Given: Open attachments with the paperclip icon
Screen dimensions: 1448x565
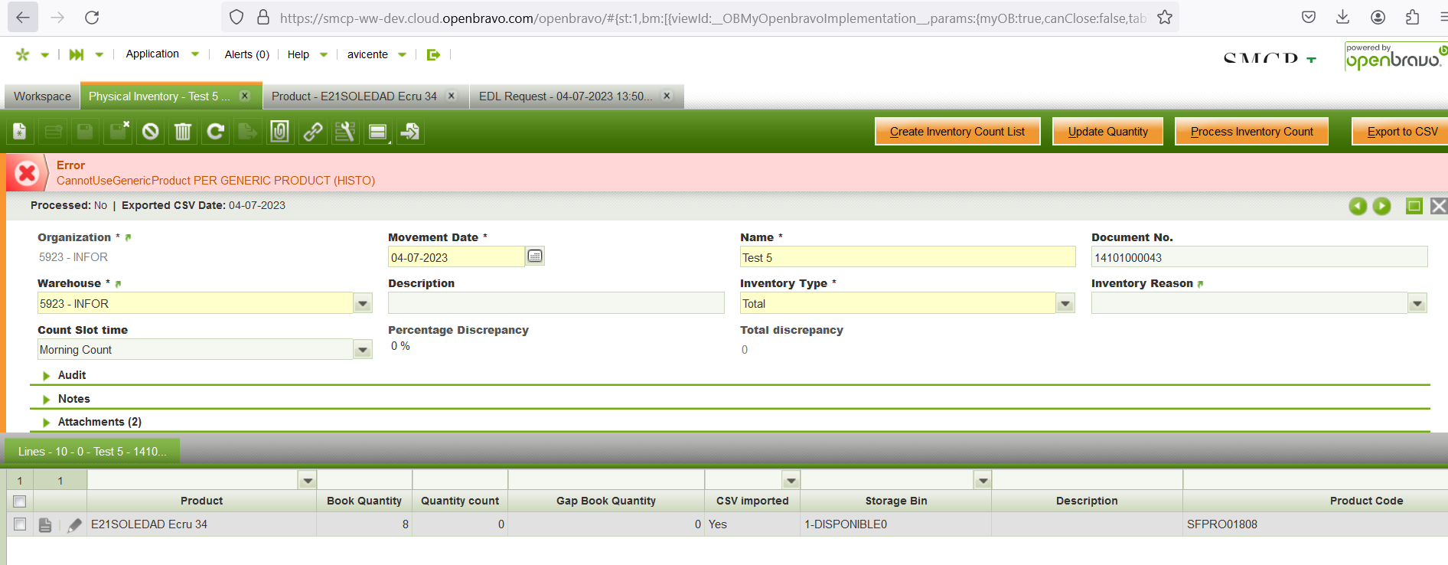Looking at the screenshot, I should (280, 132).
